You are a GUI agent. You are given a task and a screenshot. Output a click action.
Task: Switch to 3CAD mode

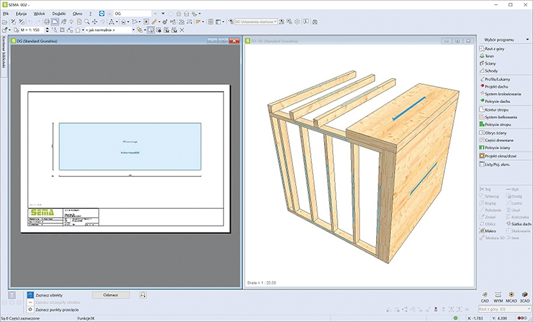524,295
